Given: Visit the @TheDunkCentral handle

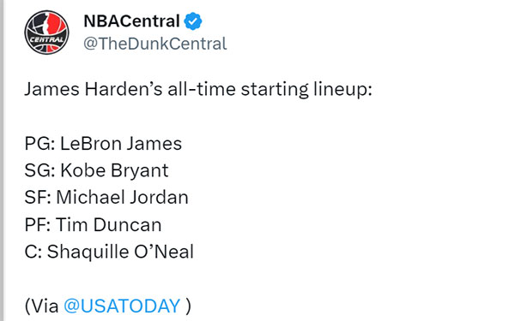Looking at the screenshot, I should 155,44.
